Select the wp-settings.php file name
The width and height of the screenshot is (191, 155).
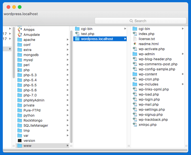(152, 110)
